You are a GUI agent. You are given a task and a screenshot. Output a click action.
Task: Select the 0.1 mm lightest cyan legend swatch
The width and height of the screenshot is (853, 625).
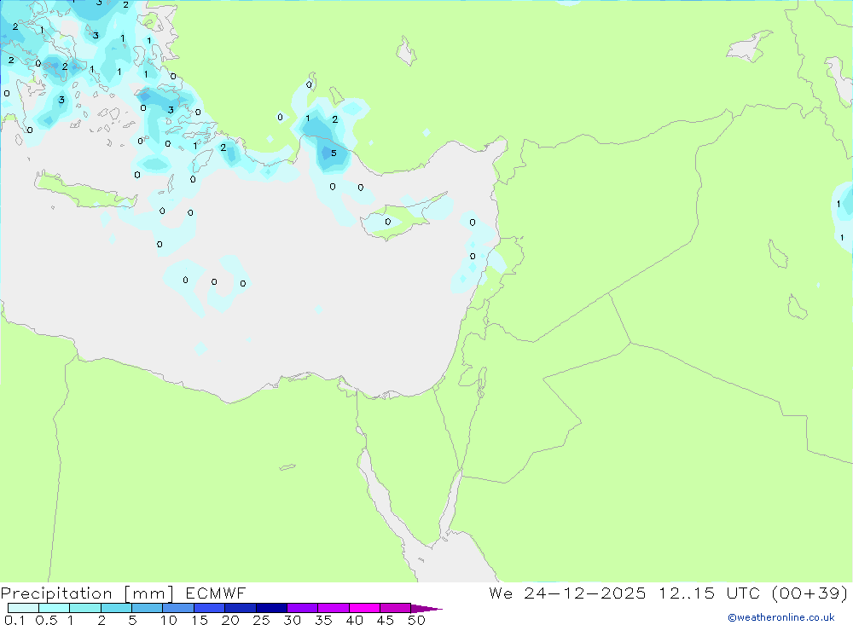coord(23,608)
